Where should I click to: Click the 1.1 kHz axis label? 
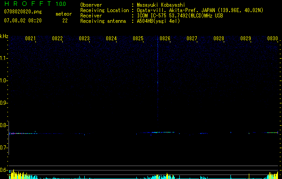coord(4,58)
